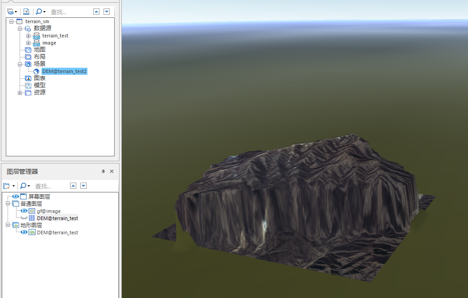Click the workspace view icon in top toolbar
The width and height of the screenshot is (468, 298).
point(10,12)
